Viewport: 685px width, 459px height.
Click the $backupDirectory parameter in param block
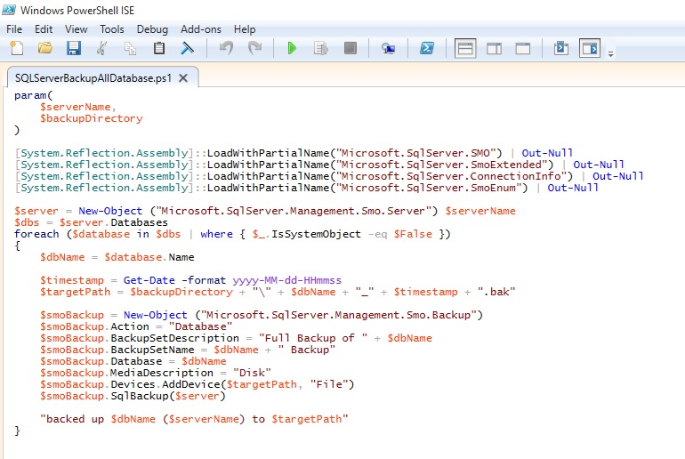[92, 118]
